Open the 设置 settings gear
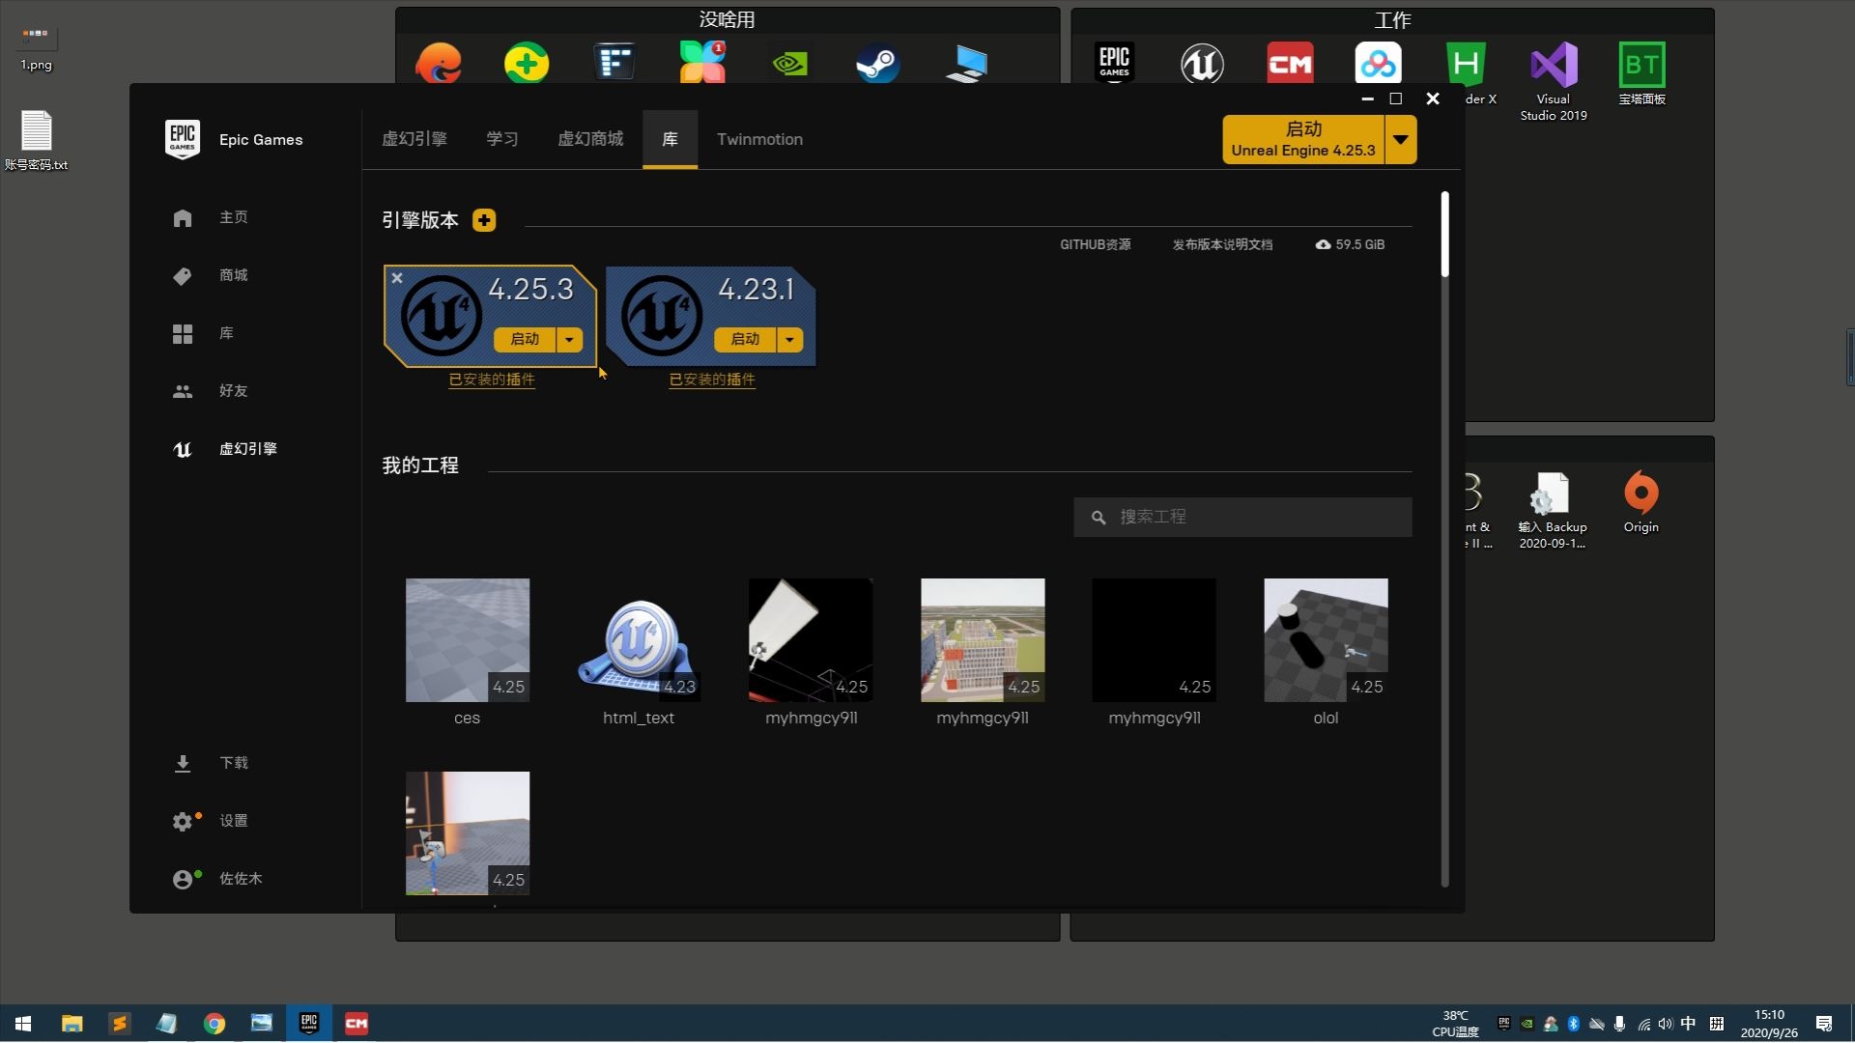The image size is (1855, 1043). pos(183,821)
